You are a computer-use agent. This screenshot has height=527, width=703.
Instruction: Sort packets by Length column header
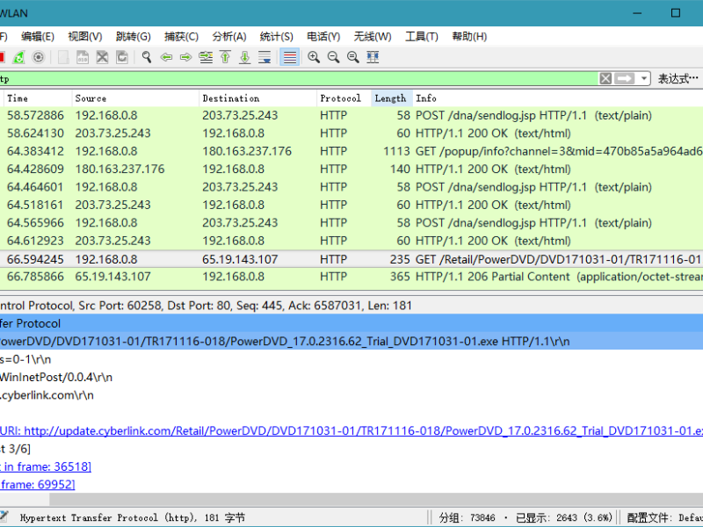coord(392,98)
